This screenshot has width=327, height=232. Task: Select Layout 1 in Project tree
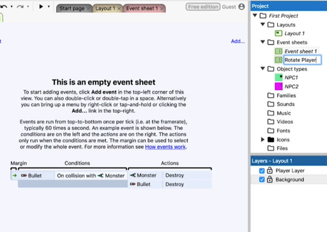(x=294, y=33)
